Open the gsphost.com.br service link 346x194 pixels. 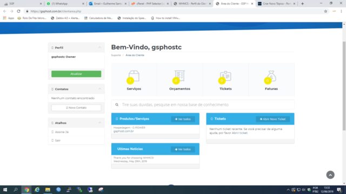coord(124,131)
